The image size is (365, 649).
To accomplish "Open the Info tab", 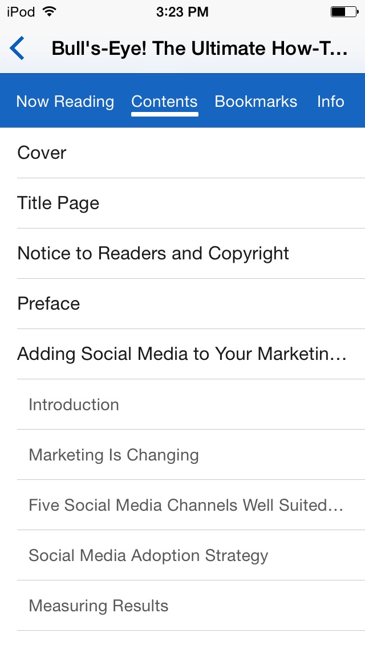I will pos(331,102).
